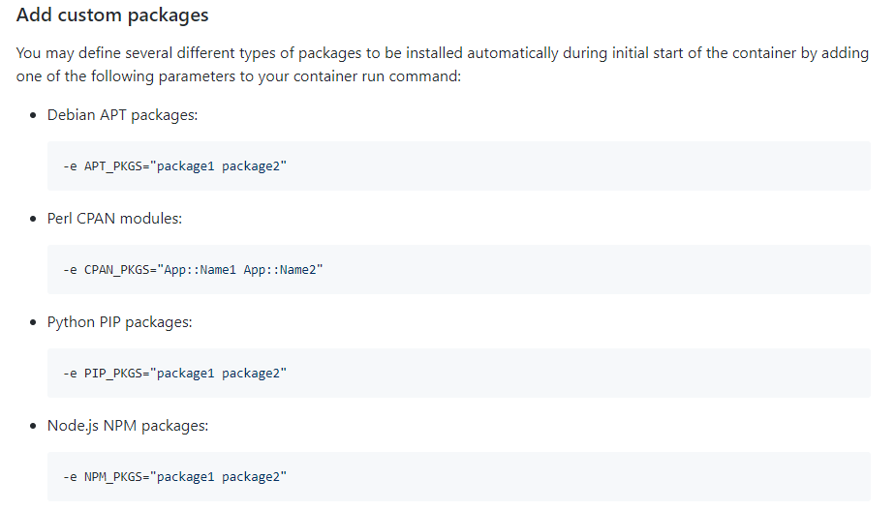Click package2 in the PIP_PKGS line

pyautogui.click(x=251, y=374)
